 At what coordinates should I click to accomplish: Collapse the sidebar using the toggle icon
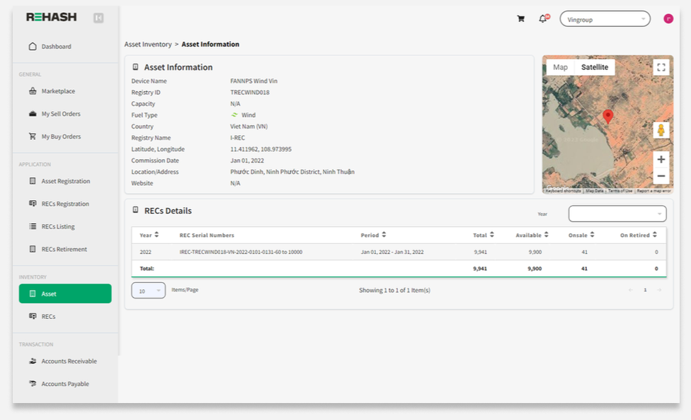pyautogui.click(x=98, y=18)
